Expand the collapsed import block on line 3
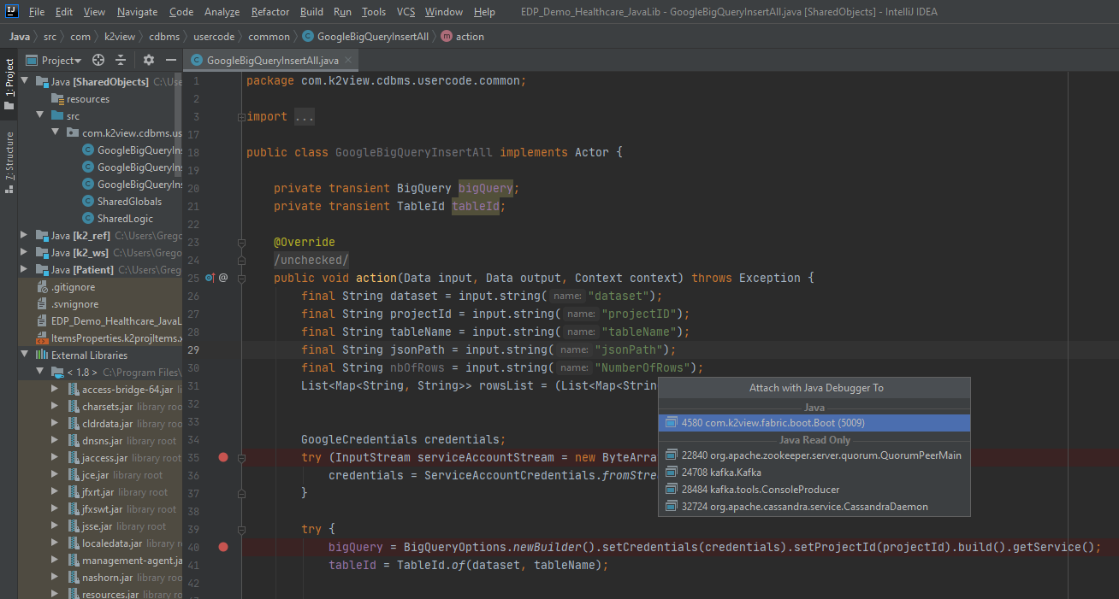Screen dimensions: 1119x599 click(x=242, y=117)
